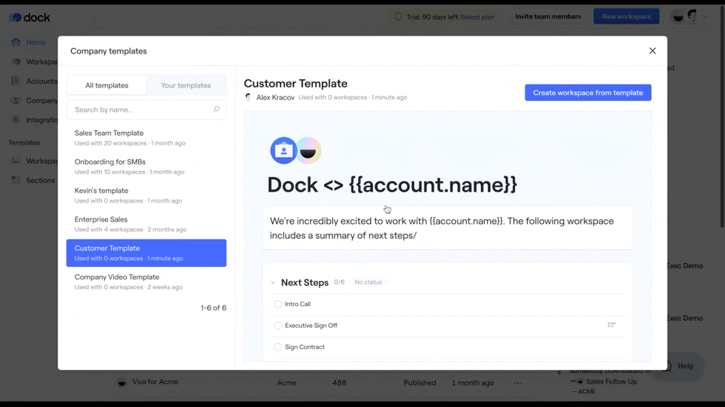Click the New workspace button
Image resolution: width=725 pixels, height=407 pixels.
pyautogui.click(x=626, y=17)
